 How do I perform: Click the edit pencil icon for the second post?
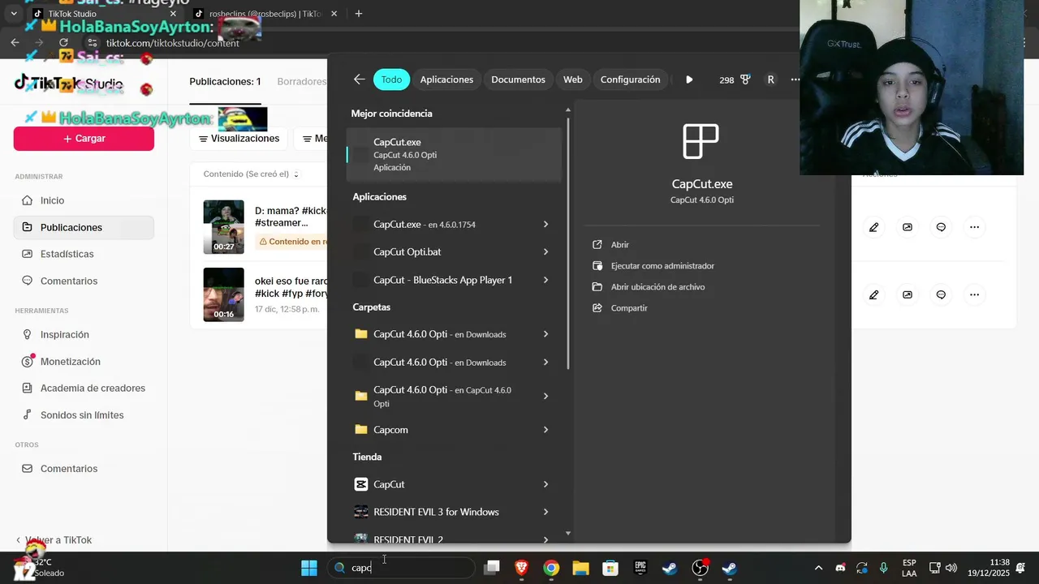pos(873,294)
